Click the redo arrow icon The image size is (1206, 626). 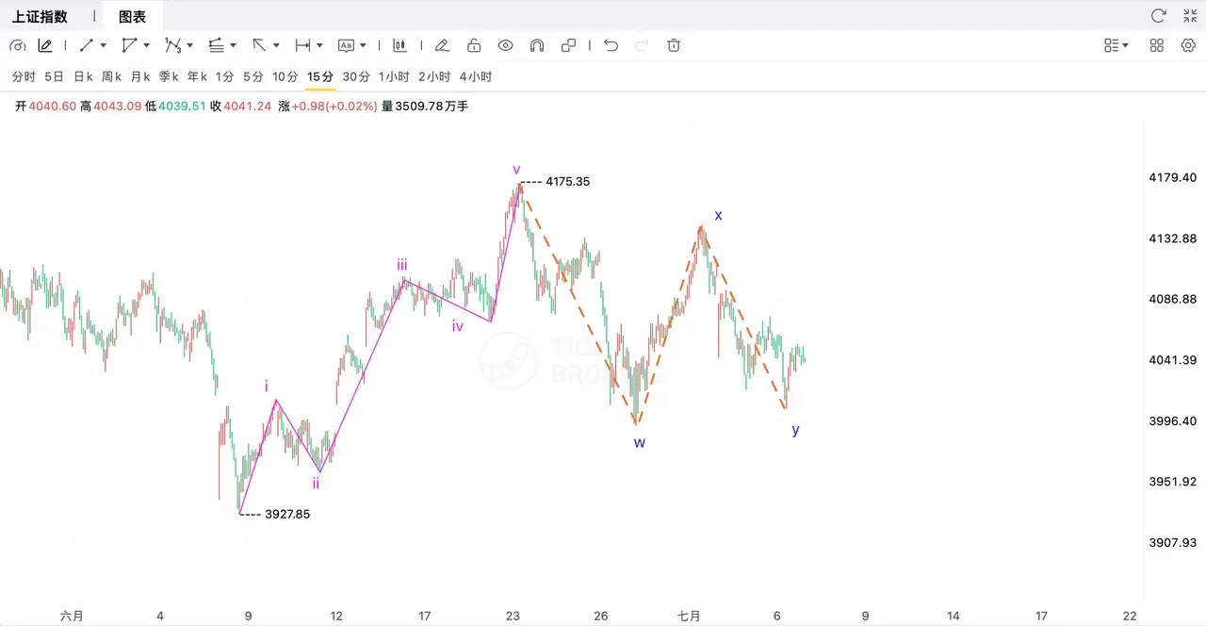[643, 45]
